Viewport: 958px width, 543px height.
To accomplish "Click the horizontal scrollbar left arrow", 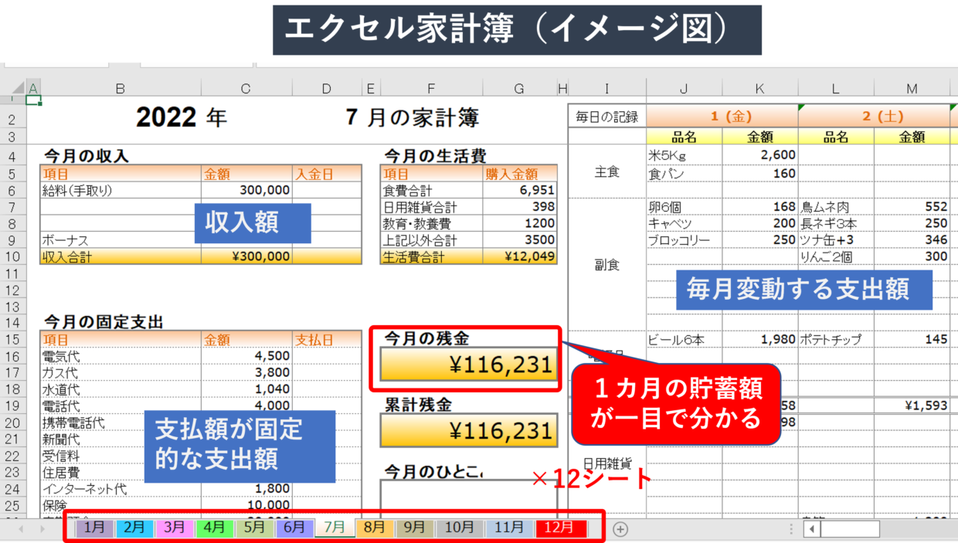I will tap(811, 529).
